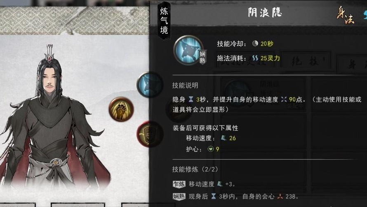Click the hourglass icon after 隐身
The image size is (367, 207).
pyautogui.click(x=191, y=100)
